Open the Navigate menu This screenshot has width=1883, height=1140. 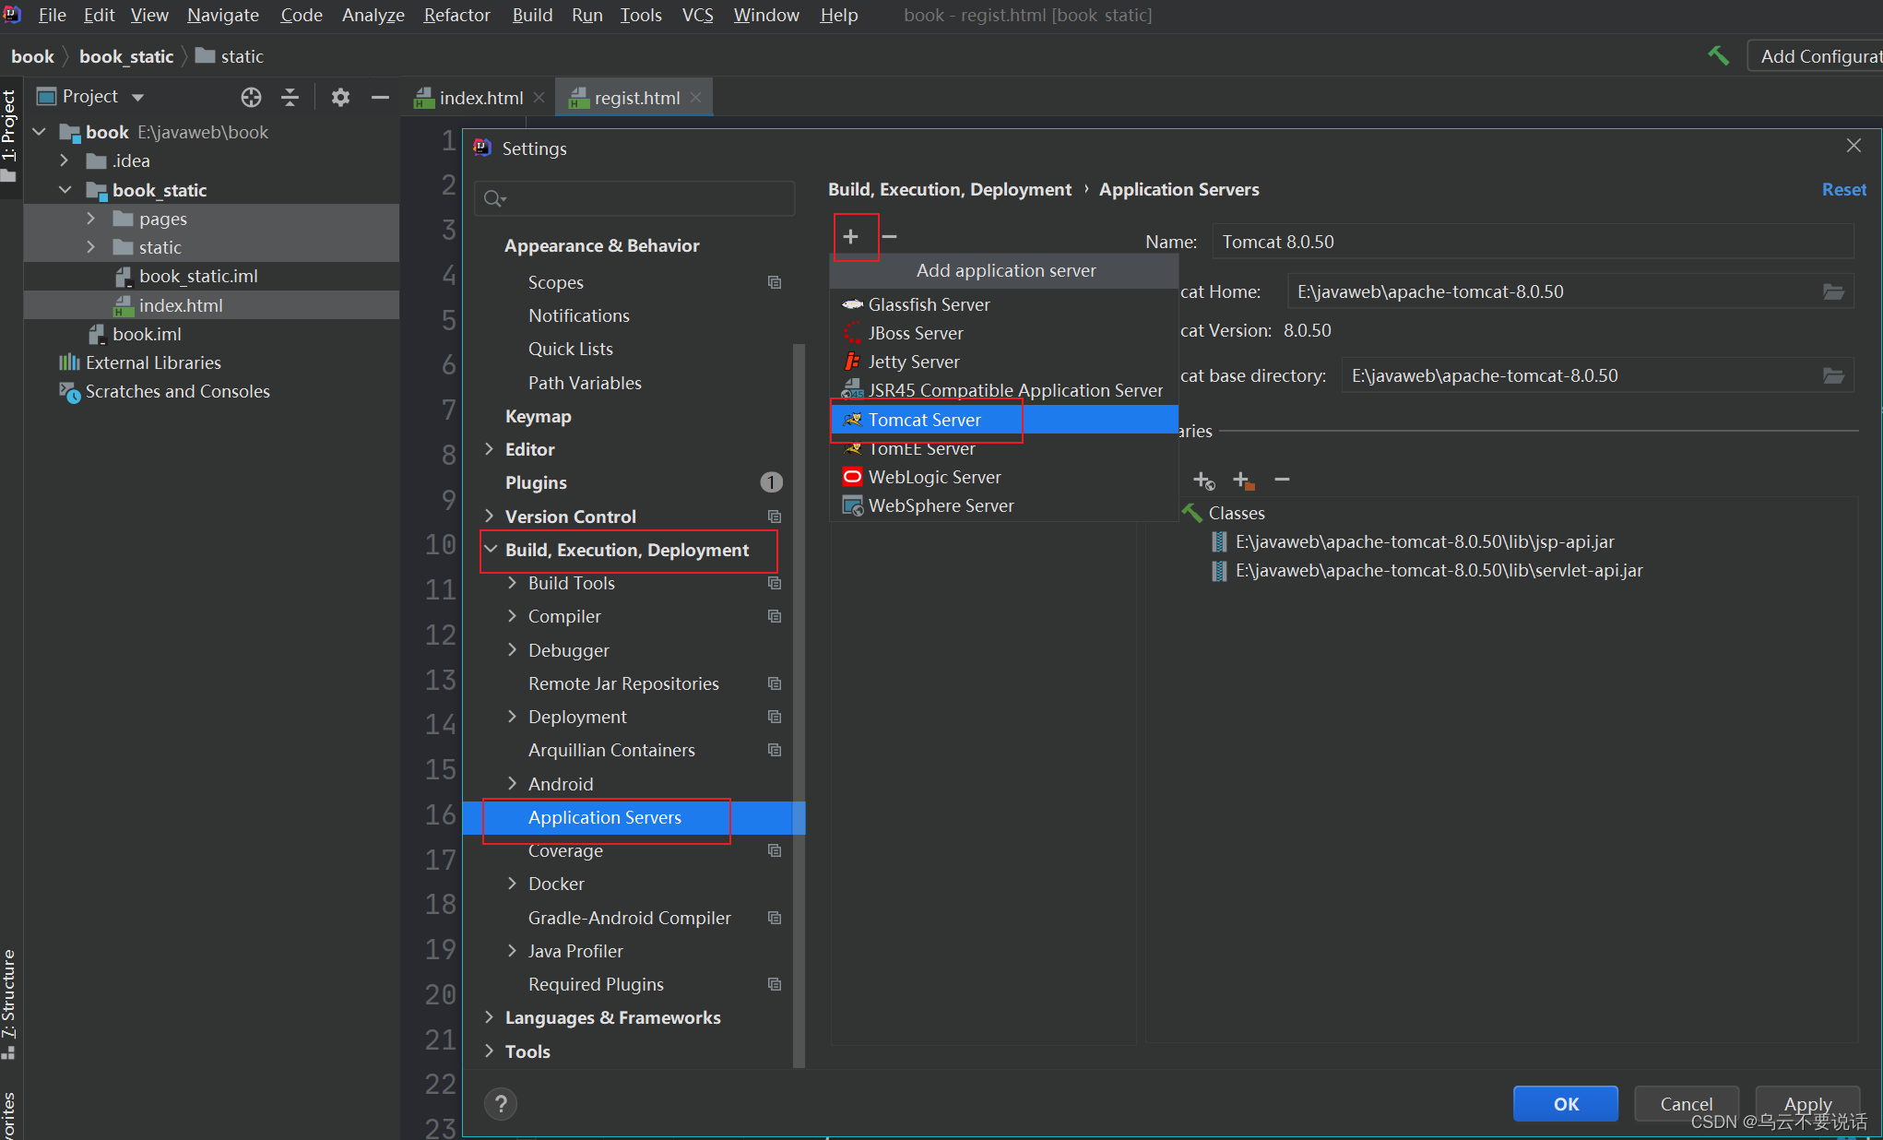(222, 15)
